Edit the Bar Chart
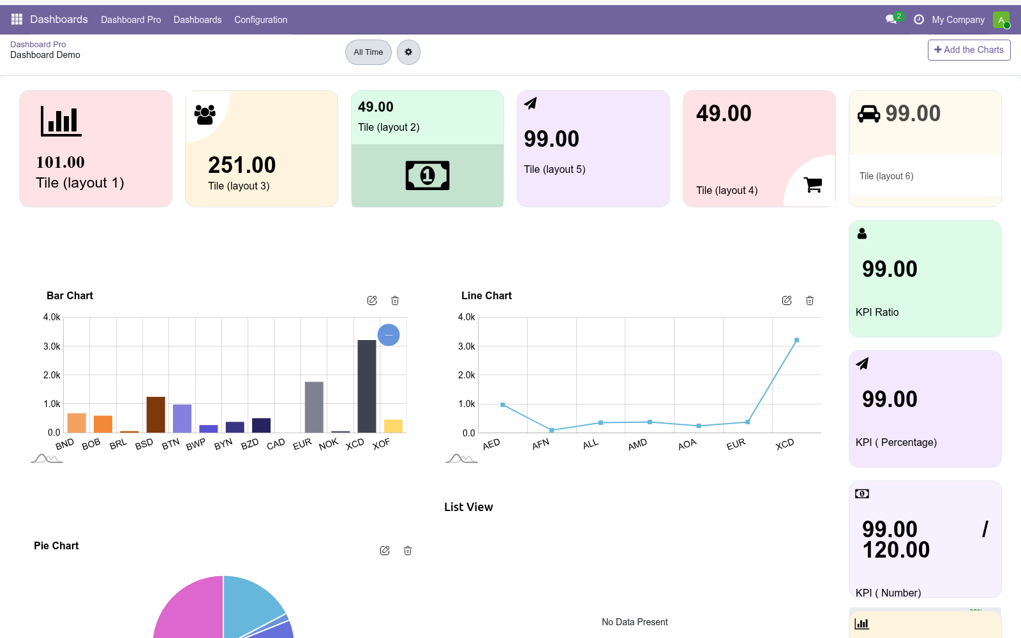Image resolution: width=1021 pixels, height=638 pixels. click(372, 300)
